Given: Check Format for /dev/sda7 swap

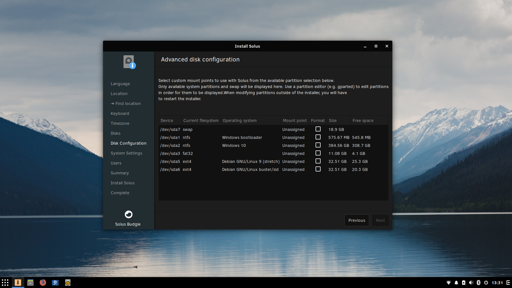Looking at the screenshot, I should tap(318, 129).
